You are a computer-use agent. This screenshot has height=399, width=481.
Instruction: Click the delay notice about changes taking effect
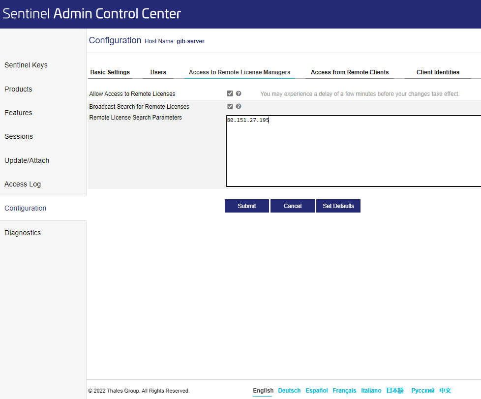tap(360, 94)
